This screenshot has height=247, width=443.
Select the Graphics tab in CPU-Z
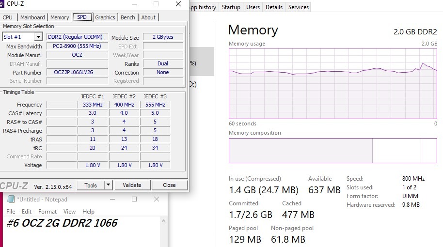105,17
